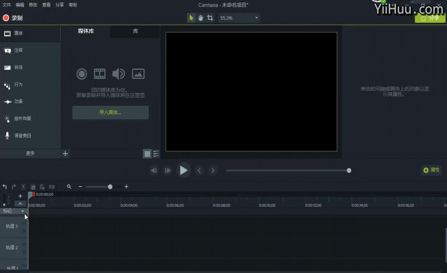Open the 指针效果 cursor effects panel
This screenshot has width=447, height=273.
coord(30,119)
